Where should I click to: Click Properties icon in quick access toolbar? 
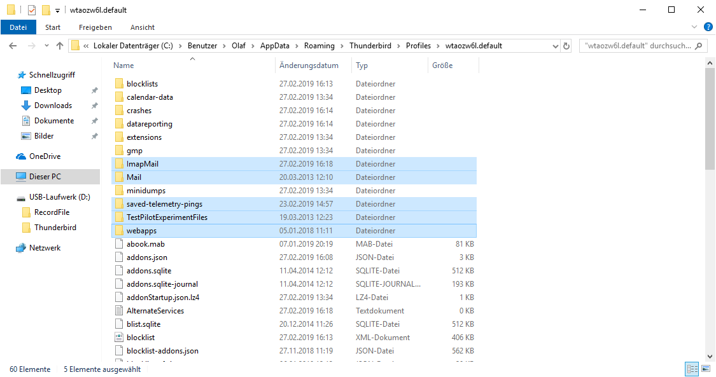32,10
